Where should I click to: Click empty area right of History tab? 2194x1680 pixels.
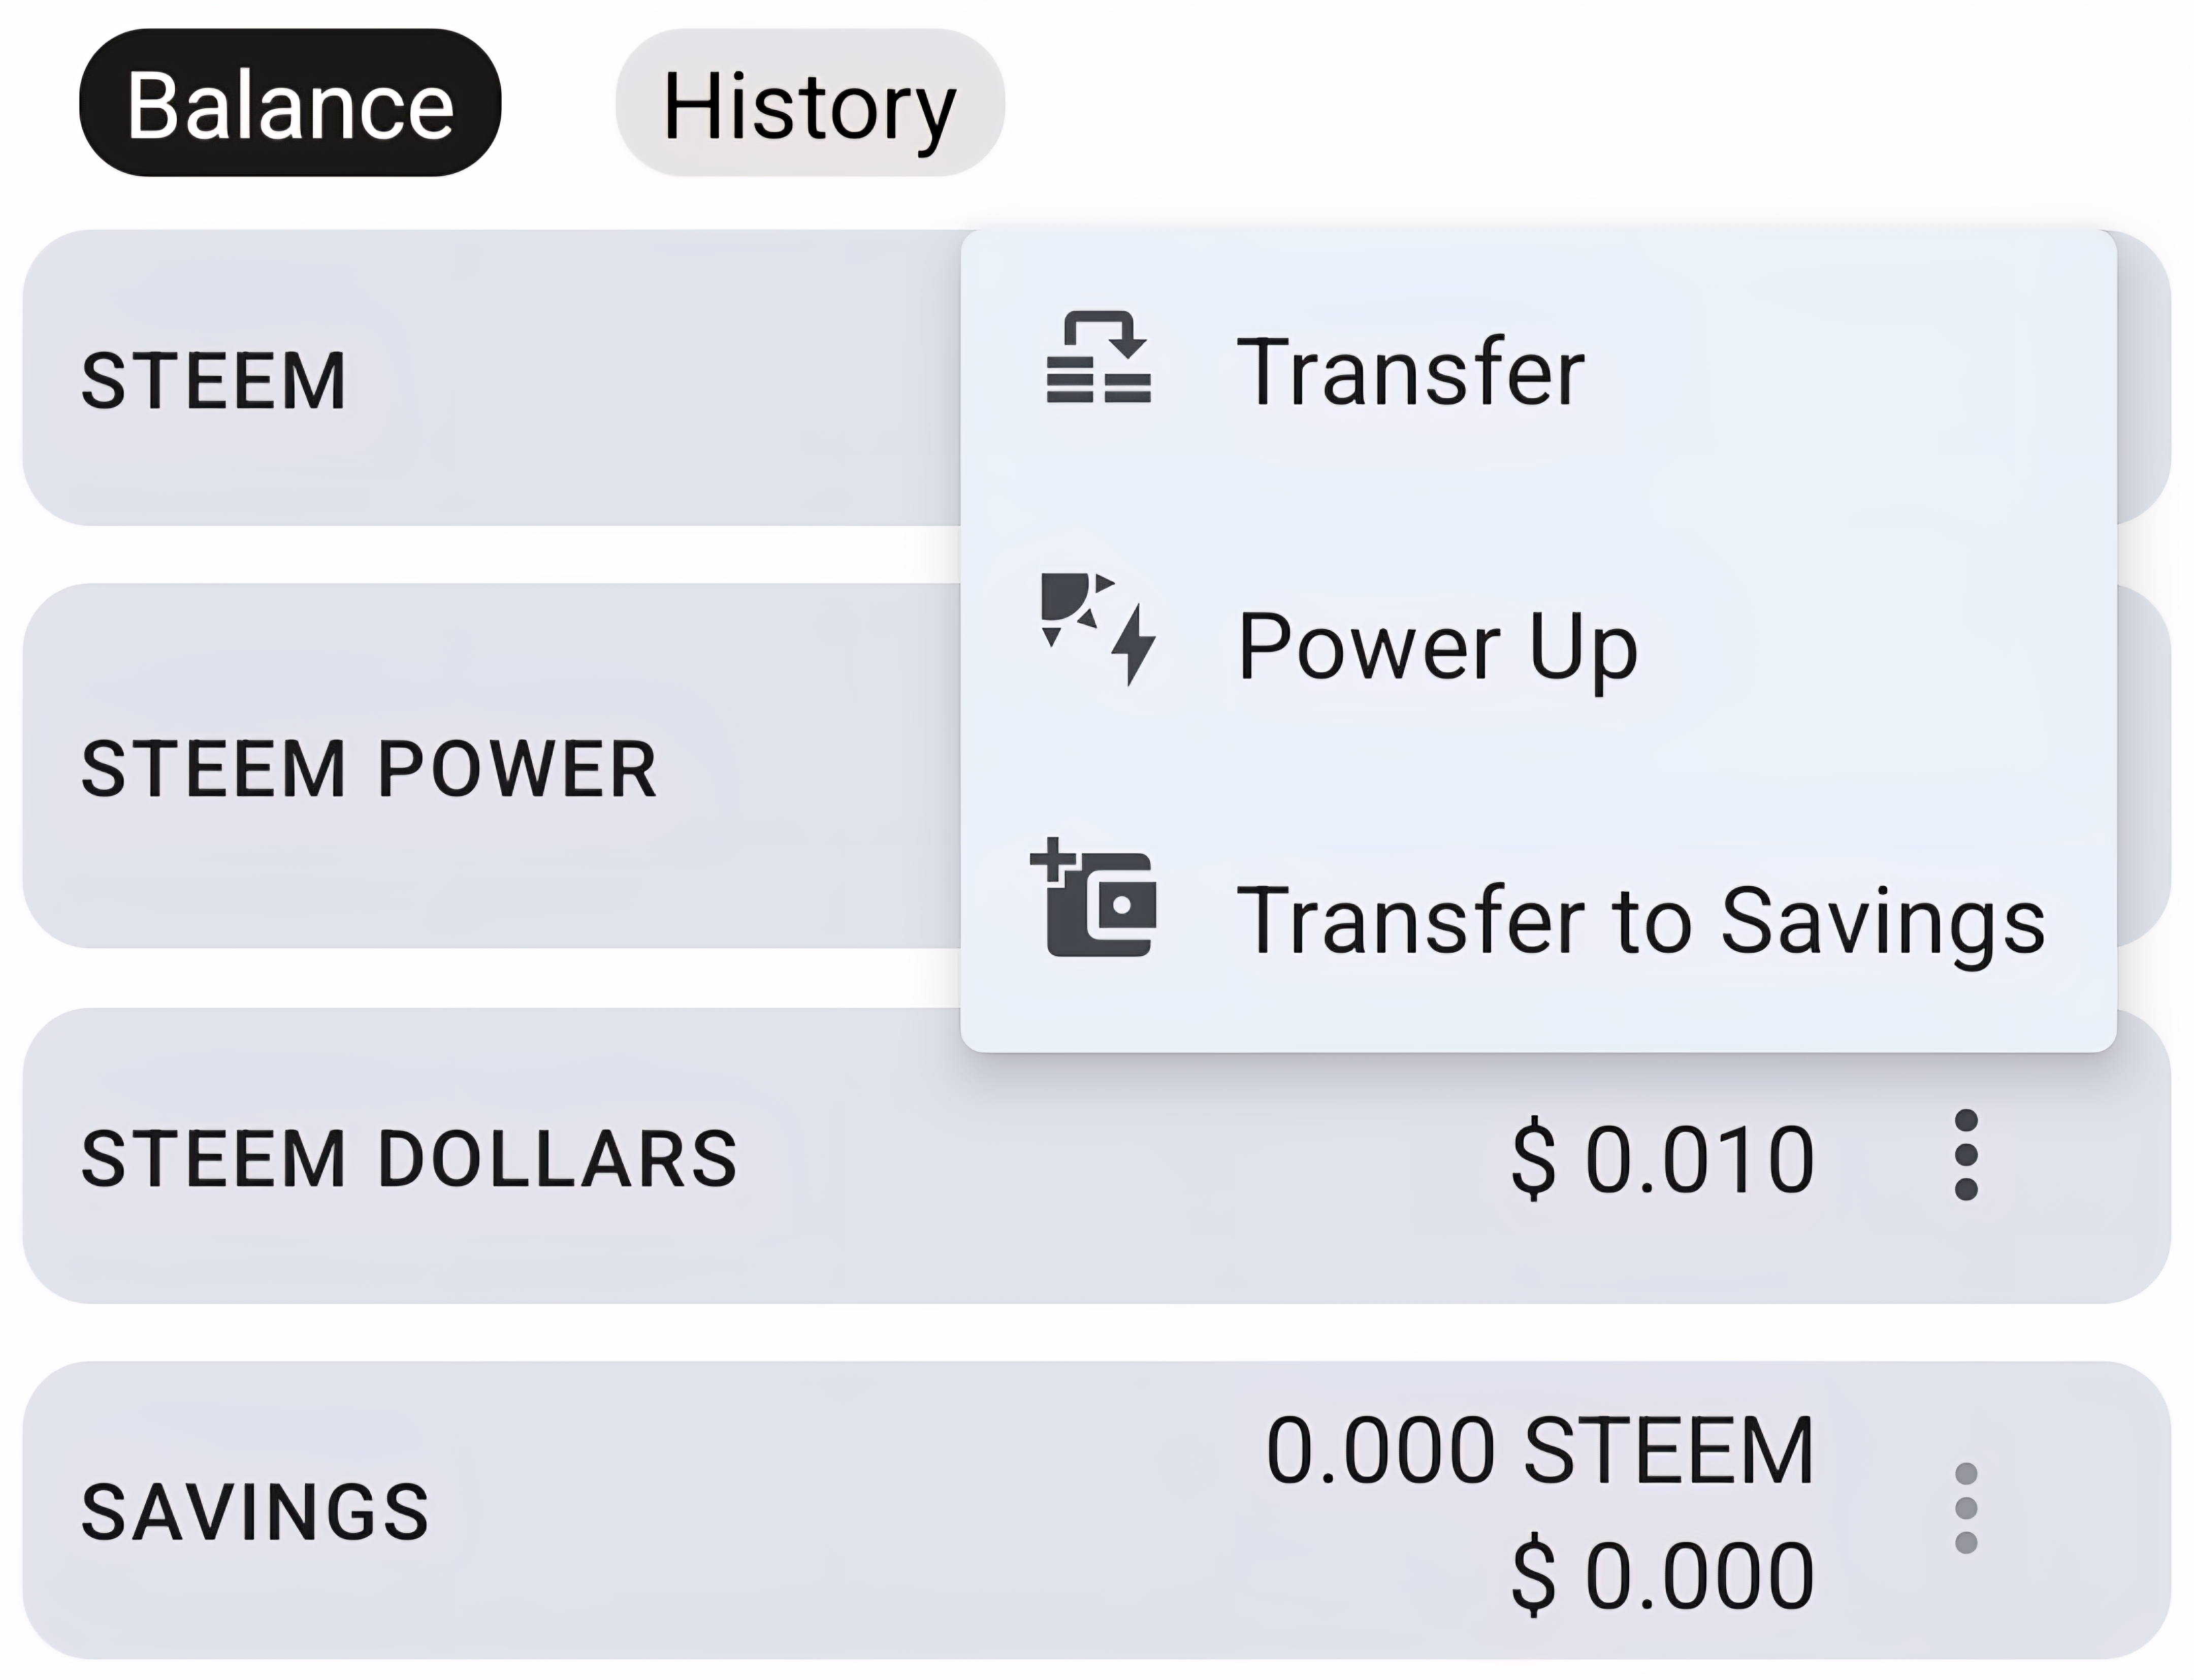(1590, 103)
